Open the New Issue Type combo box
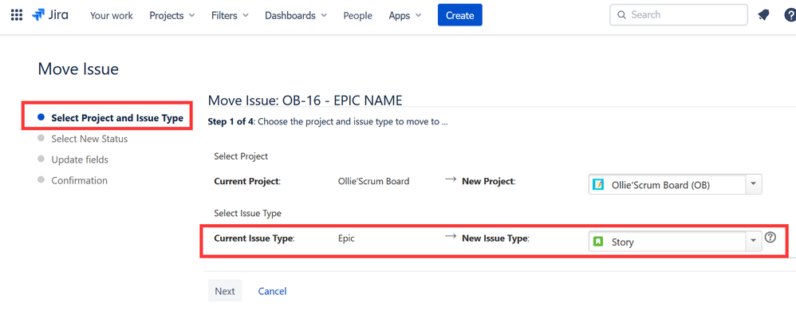Image resolution: width=796 pixels, height=315 pixels. 676,242
